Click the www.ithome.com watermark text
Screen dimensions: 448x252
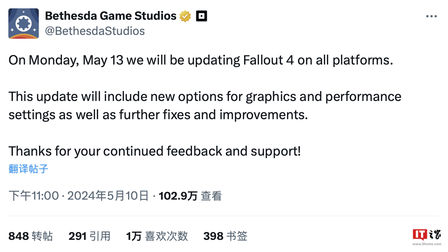[427, 244]
